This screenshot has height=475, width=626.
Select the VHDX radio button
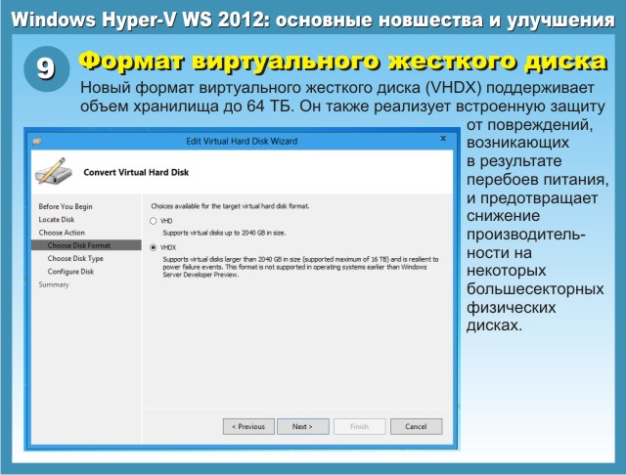point(154,247)
